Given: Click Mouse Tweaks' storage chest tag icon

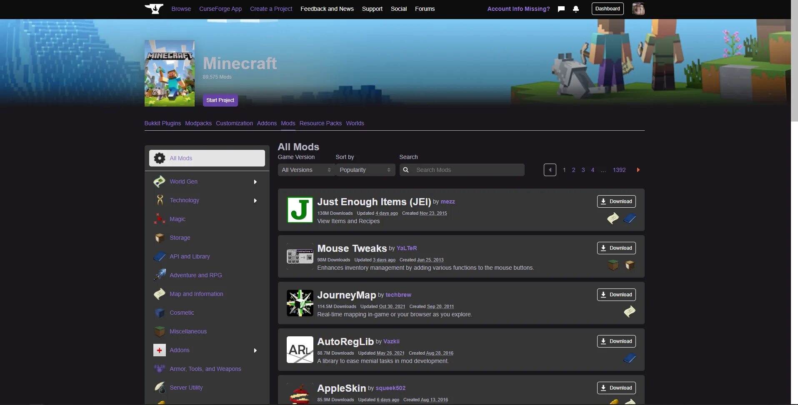Looking at the screenshot, I should [x=630, y=265].
